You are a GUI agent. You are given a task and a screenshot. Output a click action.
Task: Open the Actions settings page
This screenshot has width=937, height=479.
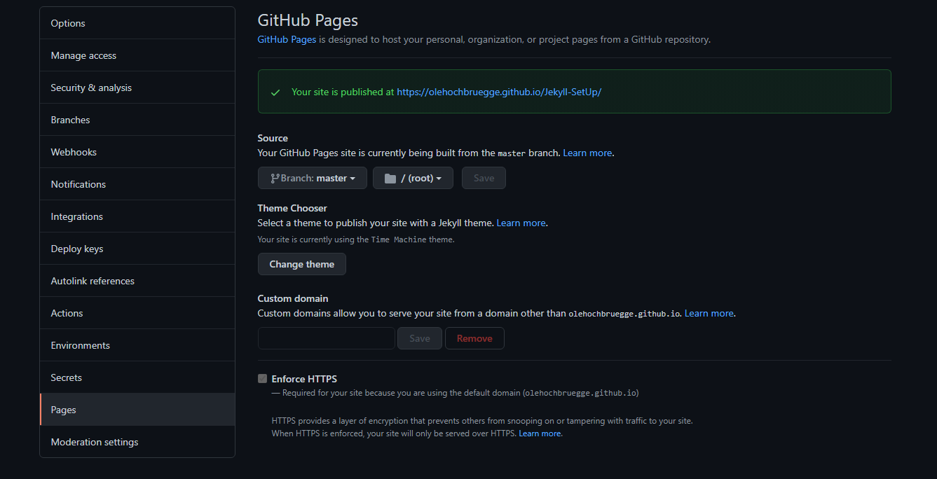[x=137, y=313]
